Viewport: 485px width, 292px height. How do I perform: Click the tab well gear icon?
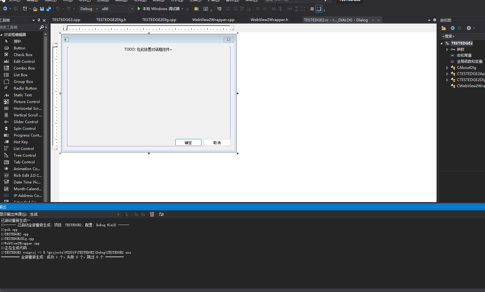click(x=435, y=20)
